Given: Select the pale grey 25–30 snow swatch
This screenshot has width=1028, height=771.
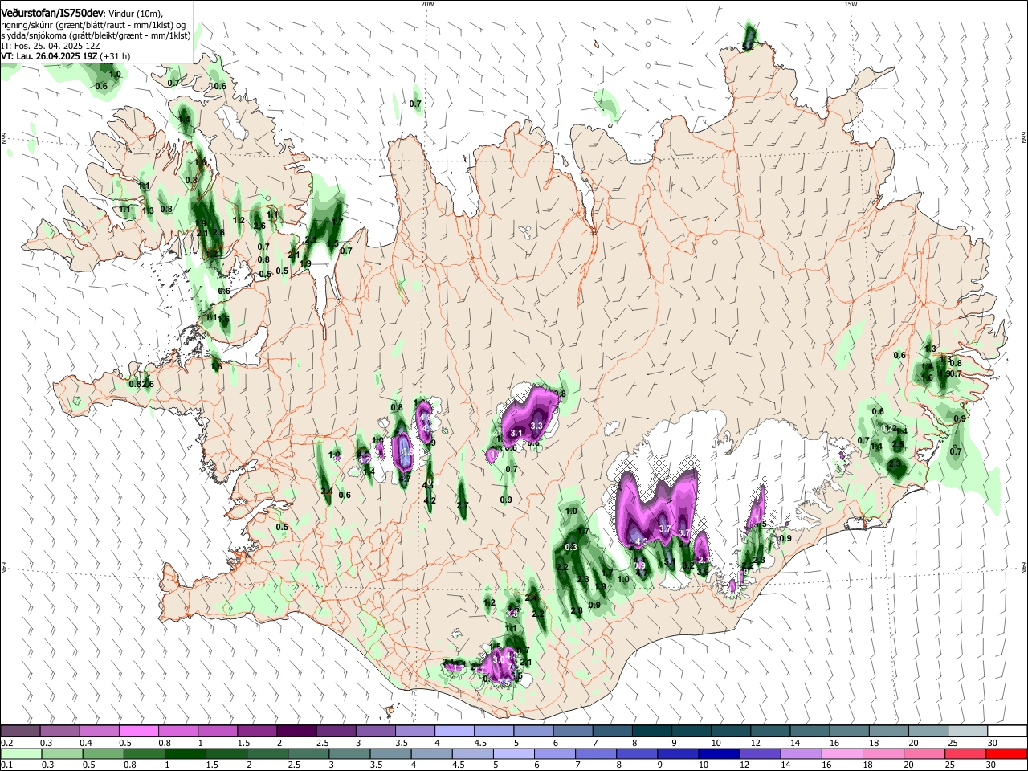Looking at the screenshot, I should click(x=969, y=731).
